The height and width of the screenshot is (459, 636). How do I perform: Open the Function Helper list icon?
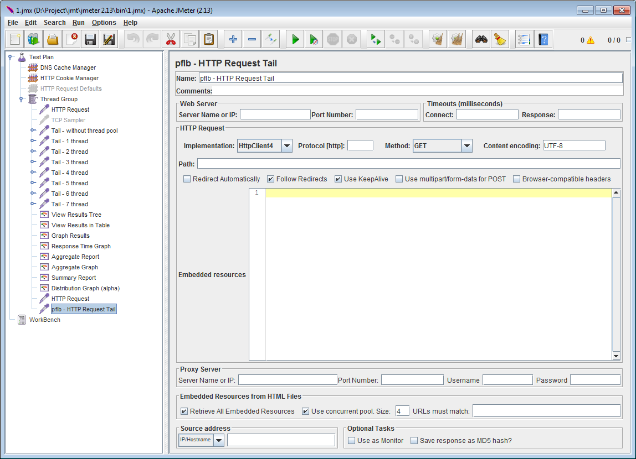(524, 39)
